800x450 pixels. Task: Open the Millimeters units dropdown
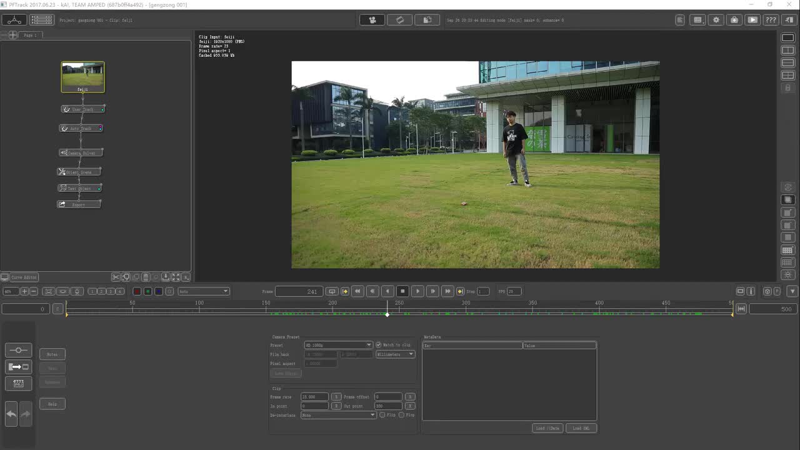click(x=395, y=354)
